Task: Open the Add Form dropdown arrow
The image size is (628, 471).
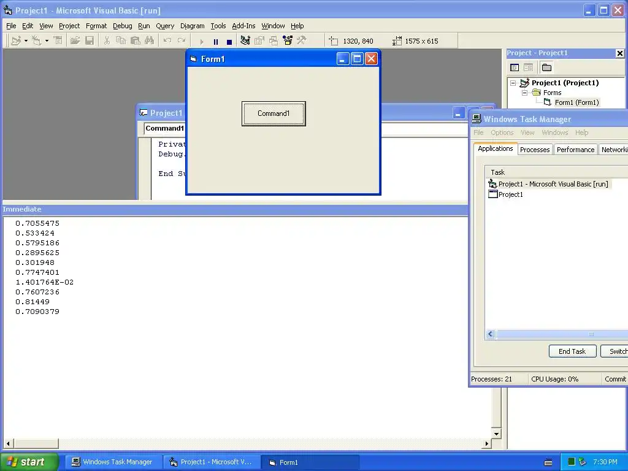Action: tap(47, 41)
